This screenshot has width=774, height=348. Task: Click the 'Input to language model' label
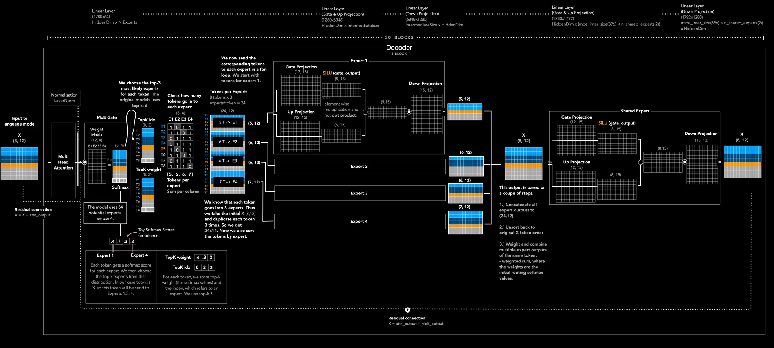coord(20,121)
